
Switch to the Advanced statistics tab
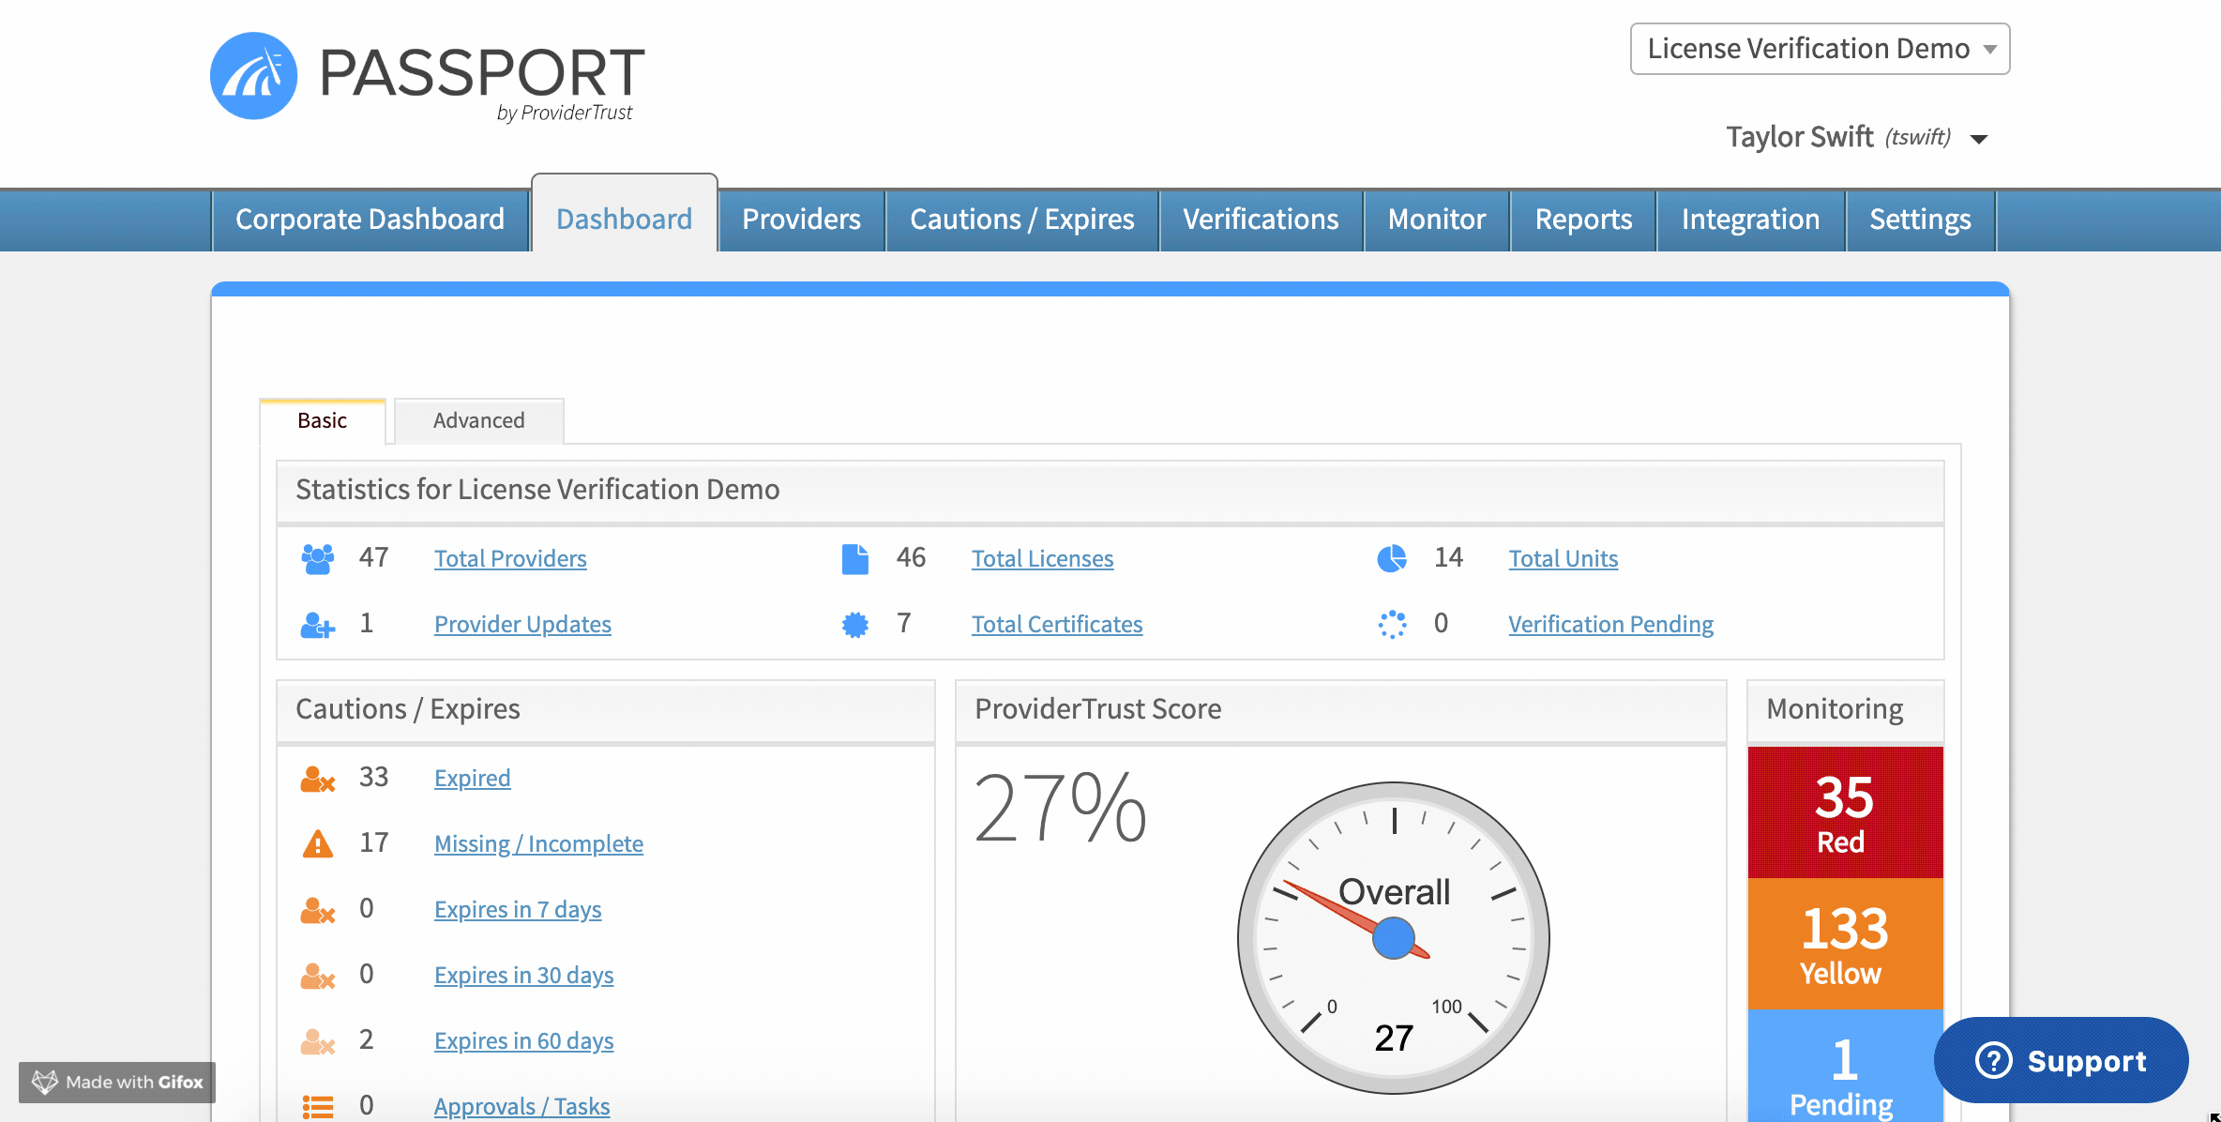click(478, 421)
